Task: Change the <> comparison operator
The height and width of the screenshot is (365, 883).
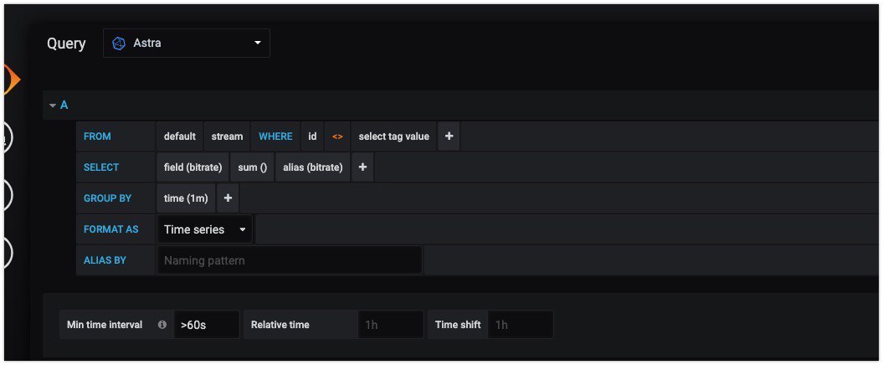Action: coord(337,136)
